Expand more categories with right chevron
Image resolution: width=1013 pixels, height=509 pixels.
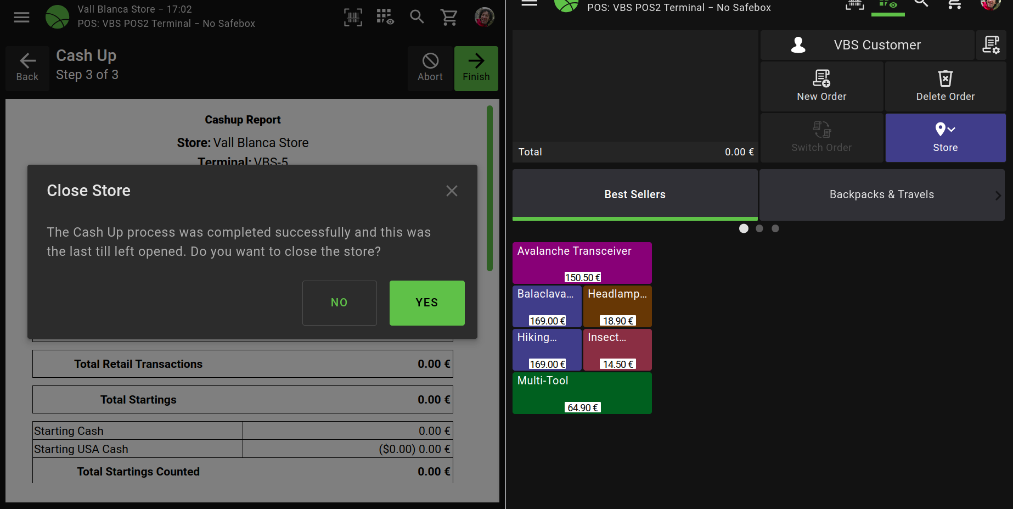(x=997, y=195)
